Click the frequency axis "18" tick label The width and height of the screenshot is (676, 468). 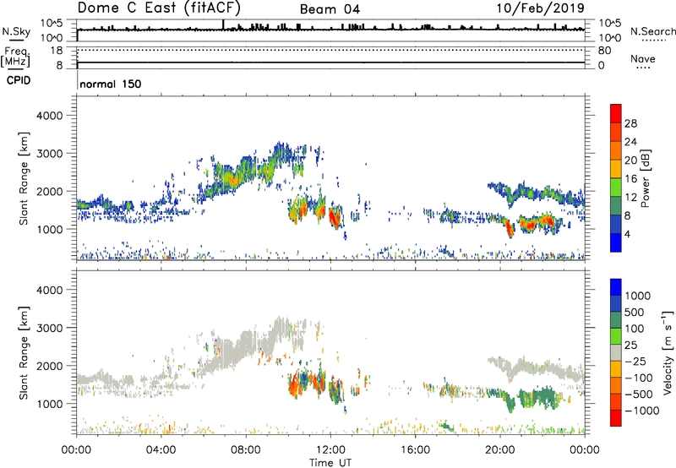(x=57, y=51)
